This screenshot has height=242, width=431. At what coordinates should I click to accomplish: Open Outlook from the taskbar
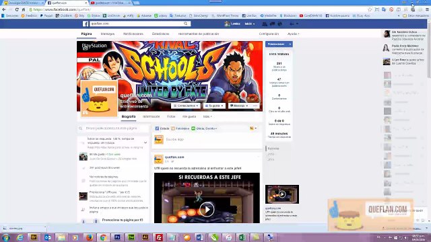(x=48, y=237)
